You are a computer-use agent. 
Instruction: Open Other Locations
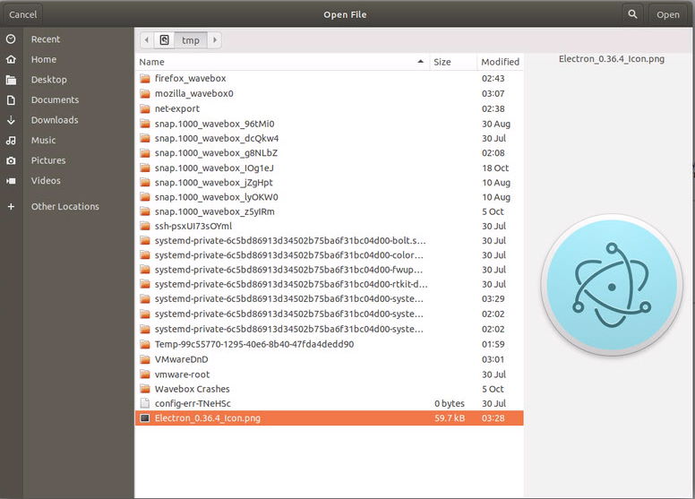pyautogui.click(x=65, y=206)
